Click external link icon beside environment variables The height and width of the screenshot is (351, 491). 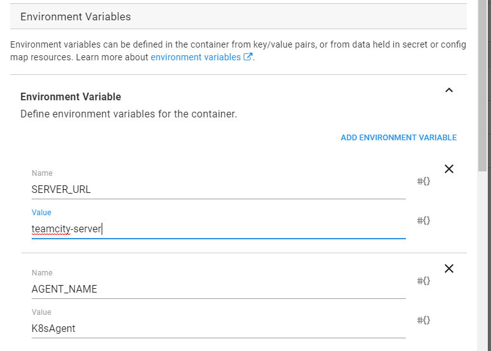point(248,57)
